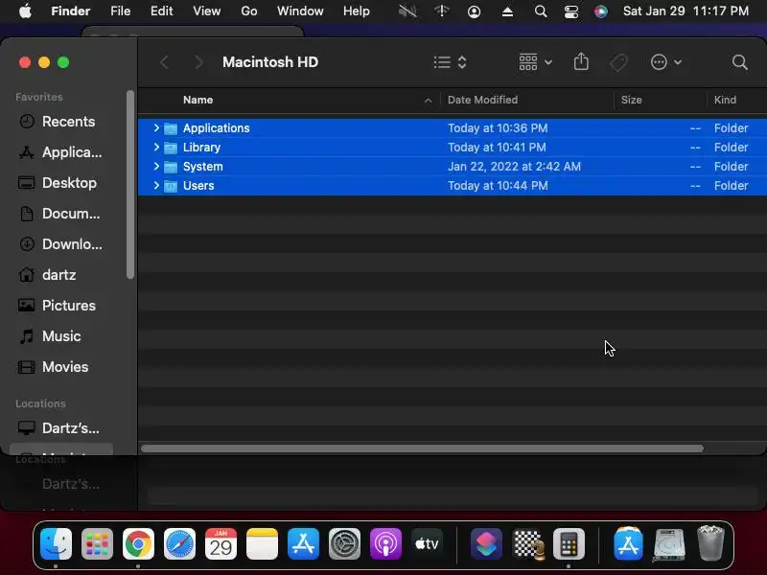
Task: Open the Trash in the Dock
Action: coord(710,542)
